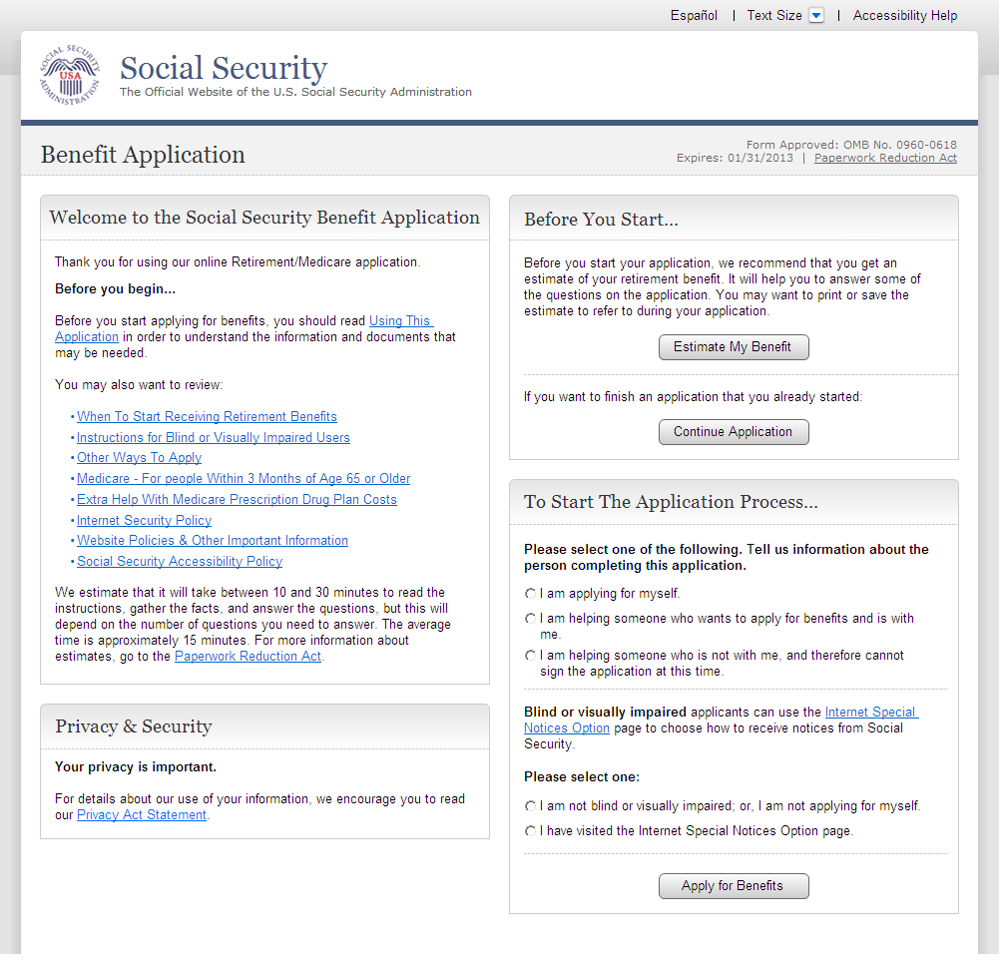The width and height of the screenshot is (1006, 961).
Task: Select "I am applying for myself" option
Action: [531, 594]
